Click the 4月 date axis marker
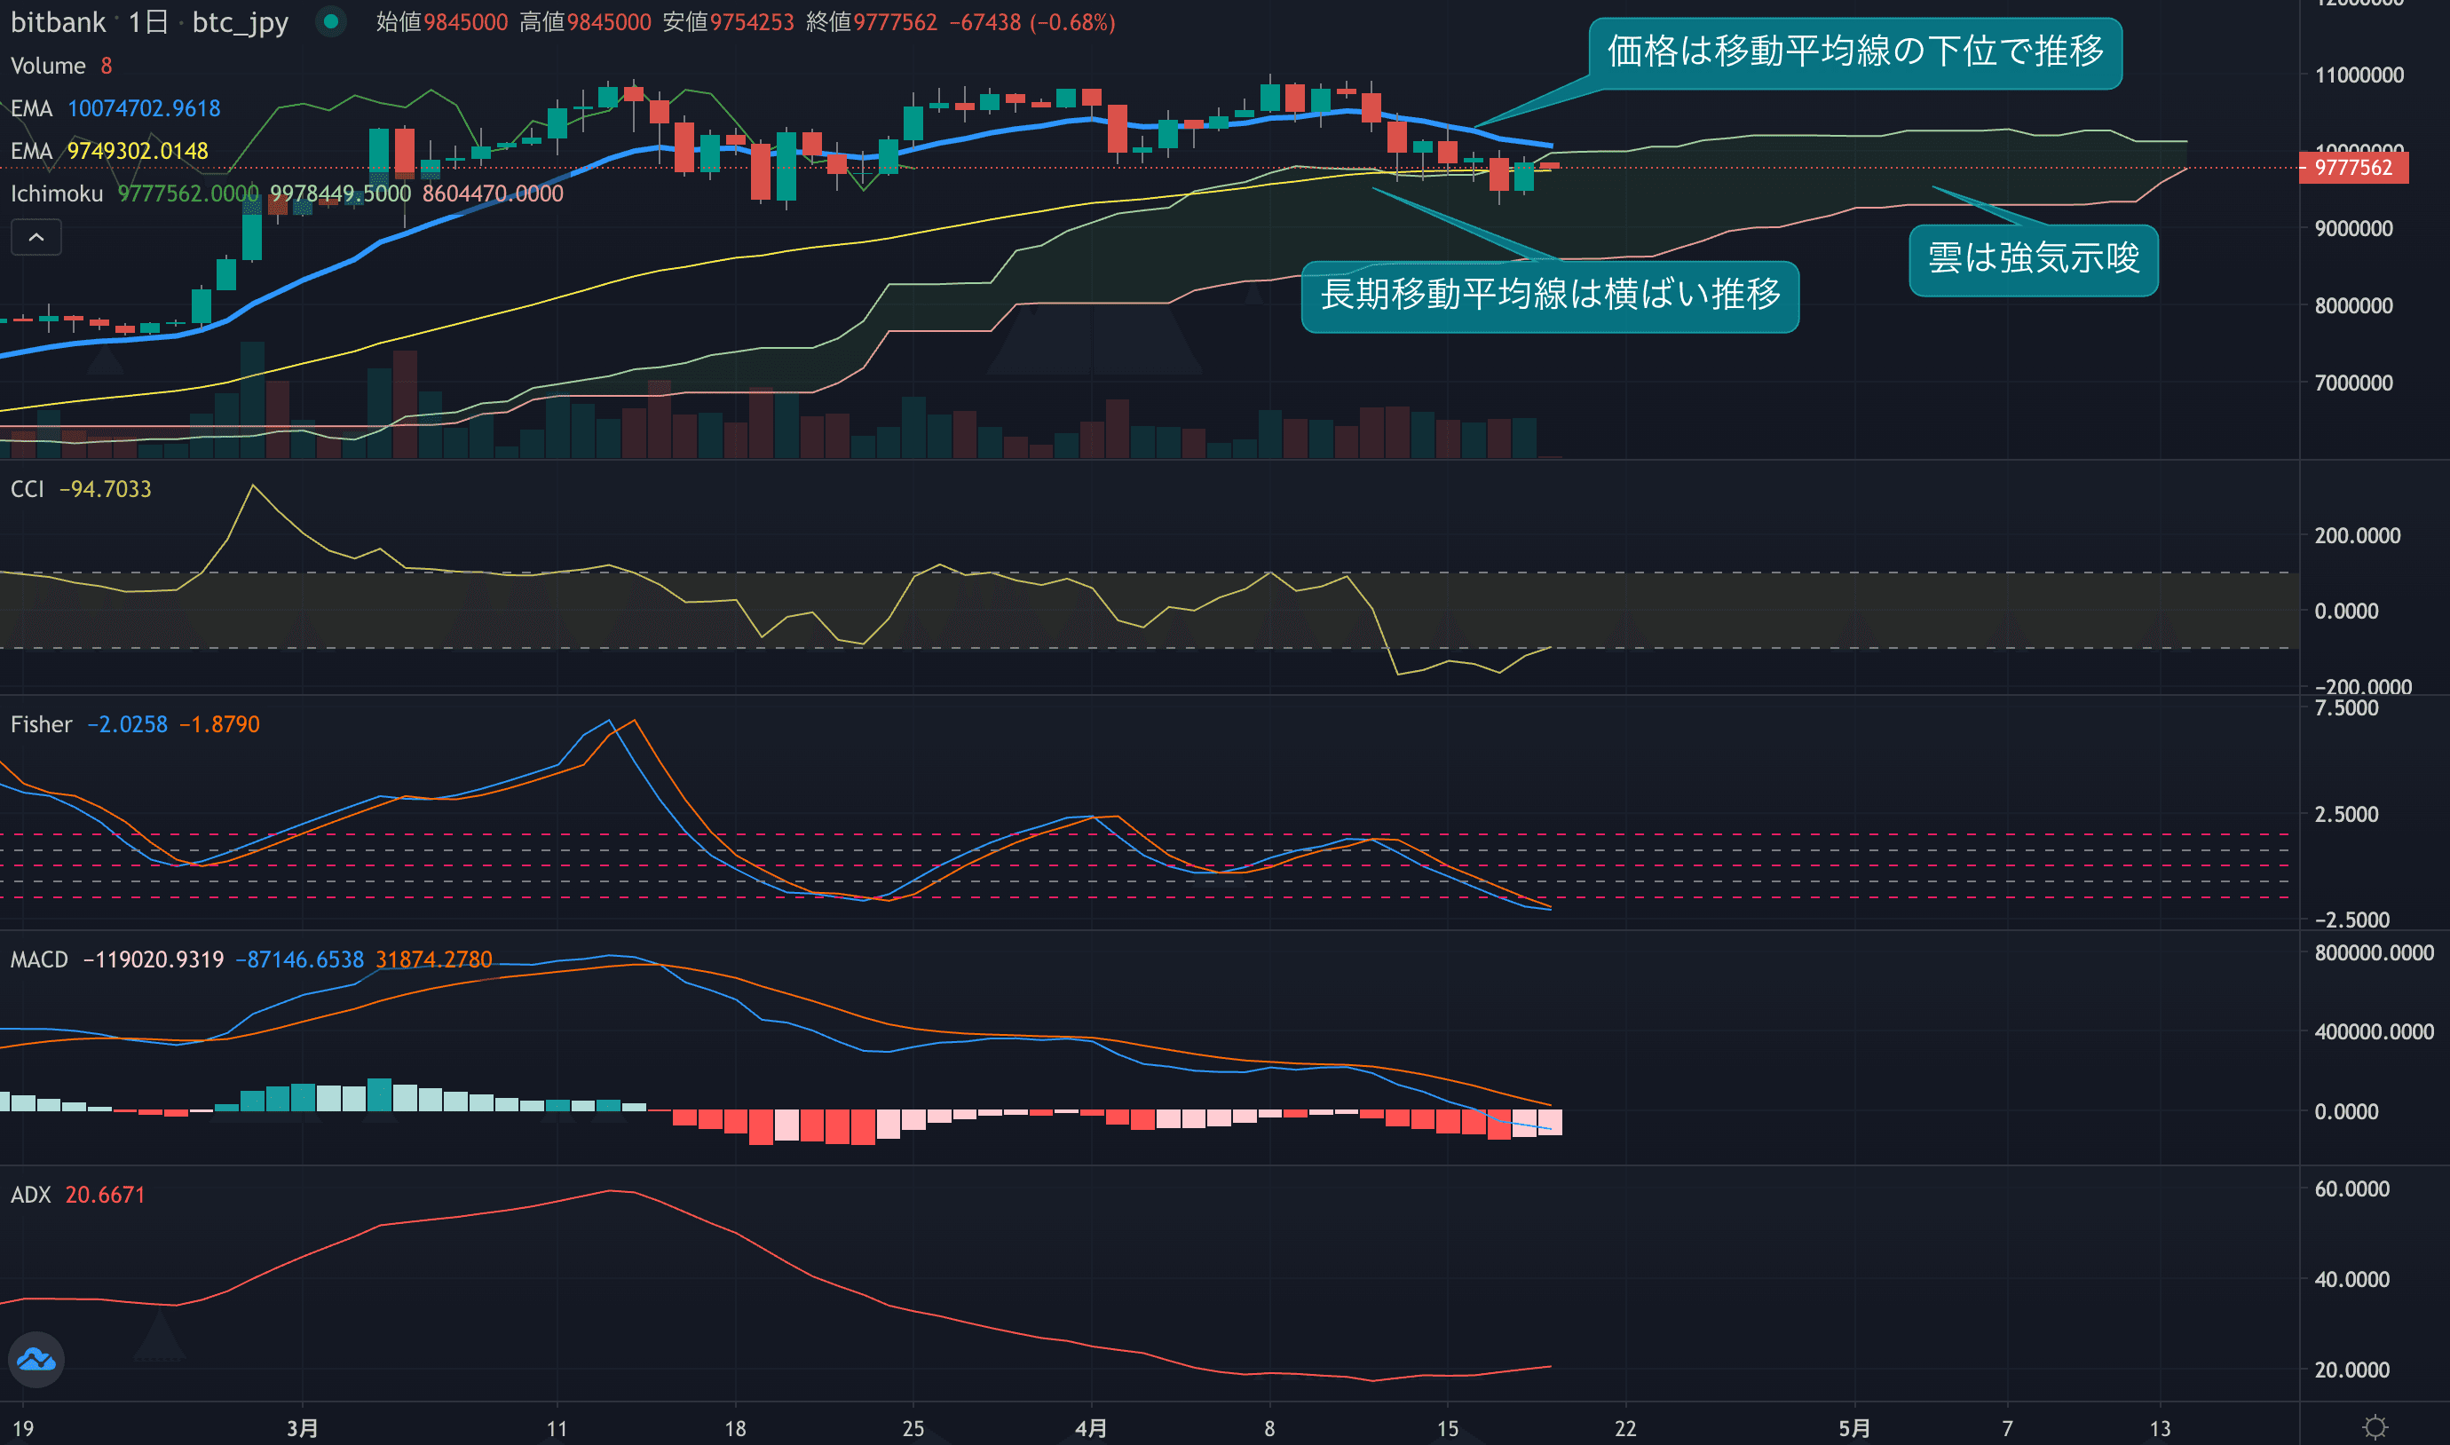Viewport: 2450px width, 1445px height. (1091, 1427)
